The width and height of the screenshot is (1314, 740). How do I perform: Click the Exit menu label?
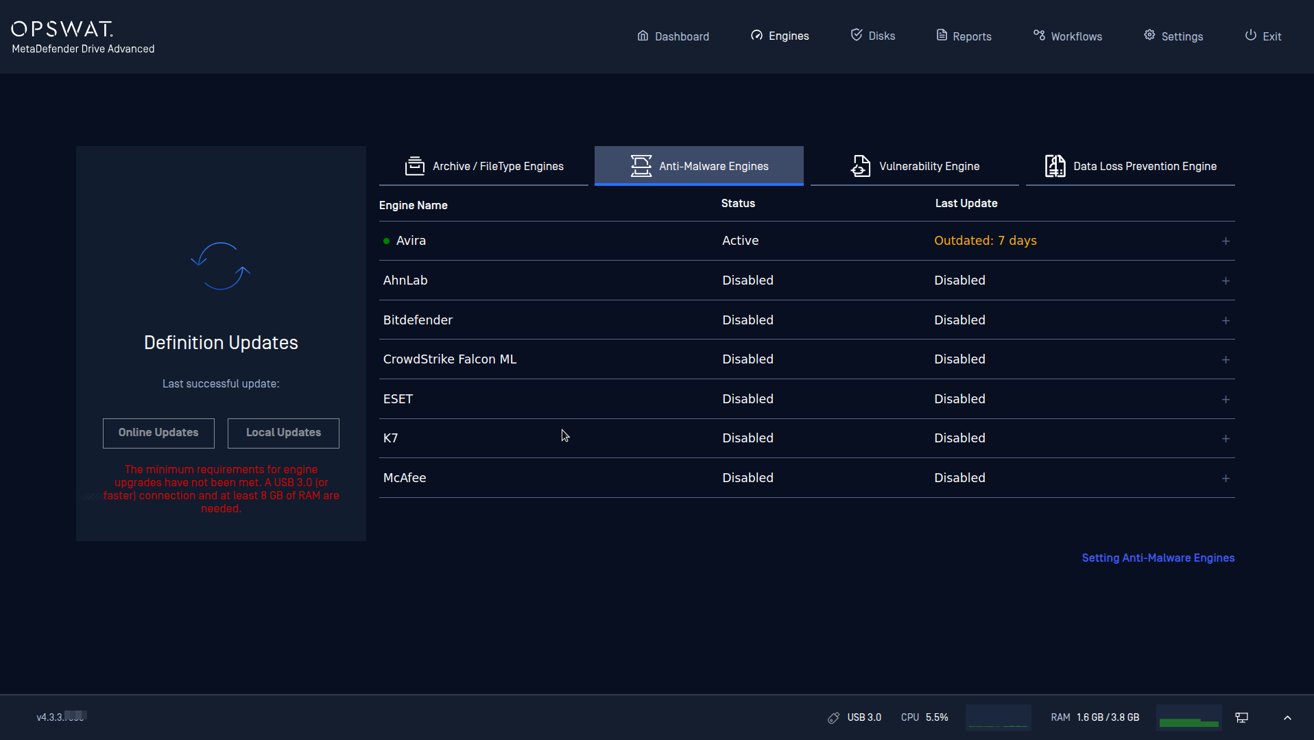(x=1272, y=36)
